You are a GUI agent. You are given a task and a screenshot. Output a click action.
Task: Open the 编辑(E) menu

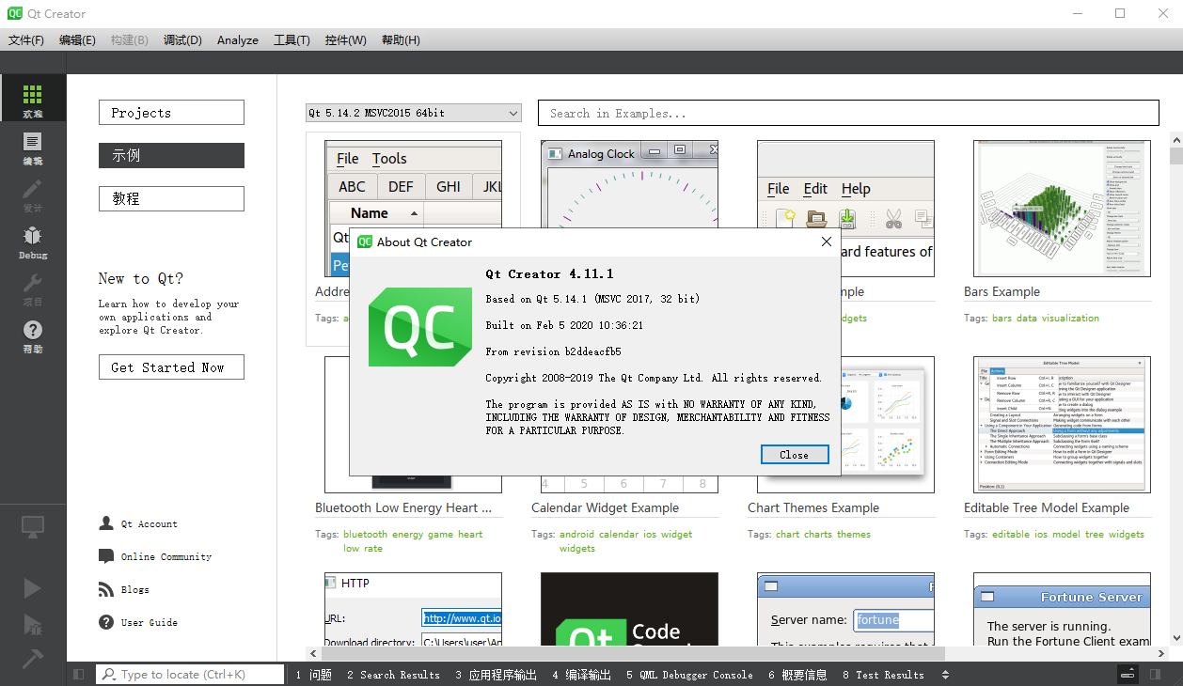click(77, 40)
